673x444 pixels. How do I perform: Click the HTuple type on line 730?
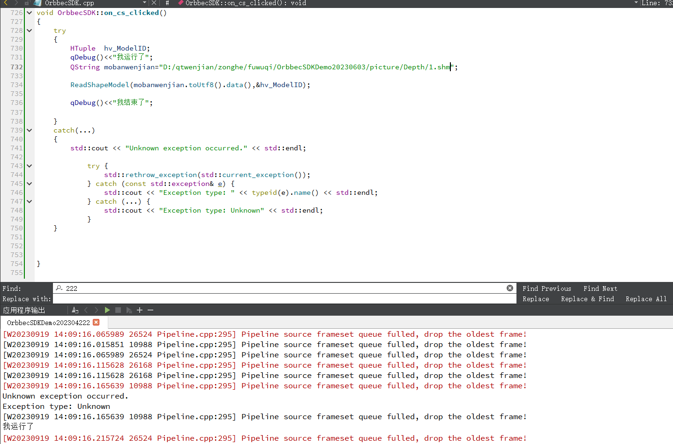pos(83,48)
